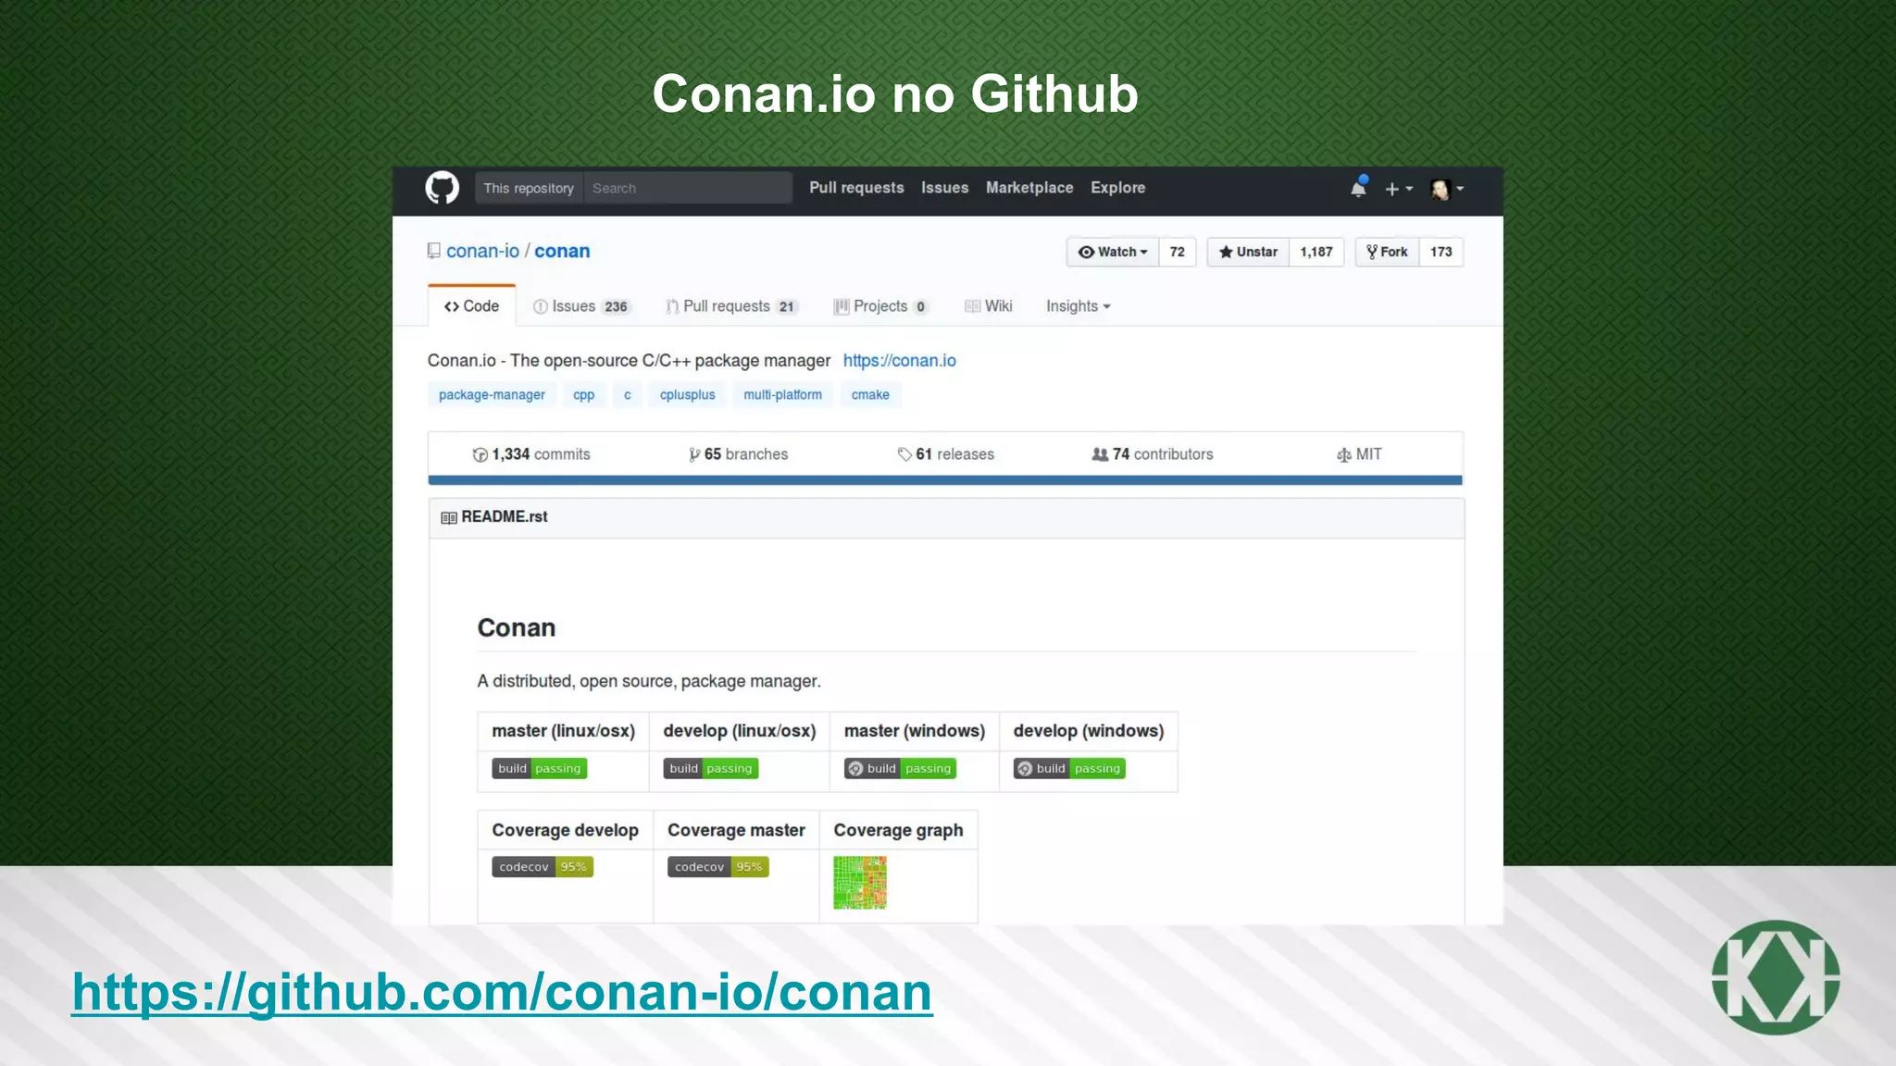
Task: Click the 'This repository' search scope
Action: pos(529,188)
